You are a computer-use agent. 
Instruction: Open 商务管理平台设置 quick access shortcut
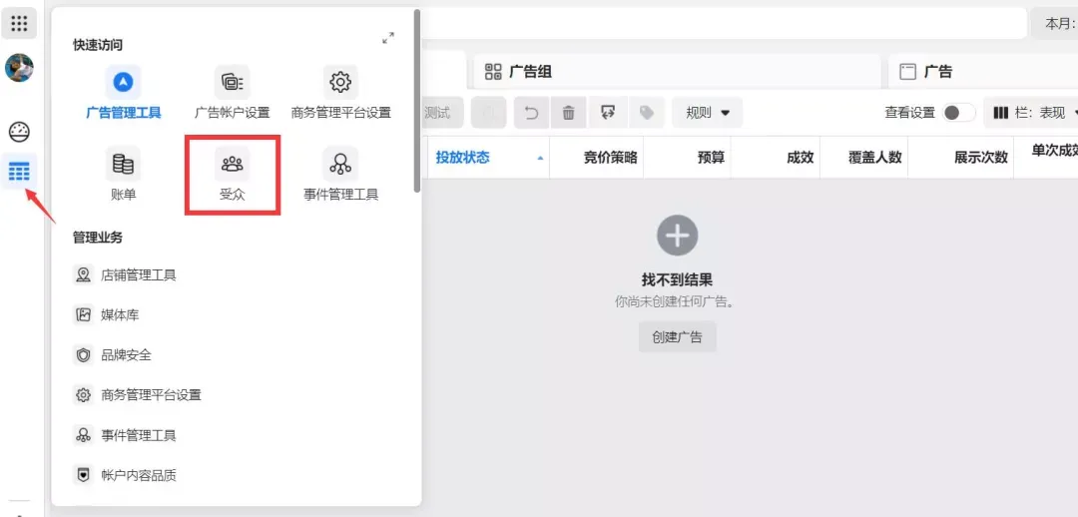[x=341, y=93]
